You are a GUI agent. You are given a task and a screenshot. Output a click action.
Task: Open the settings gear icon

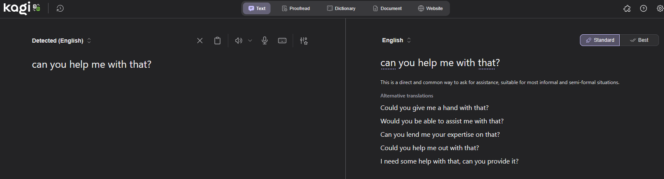(x=660, y=8)
